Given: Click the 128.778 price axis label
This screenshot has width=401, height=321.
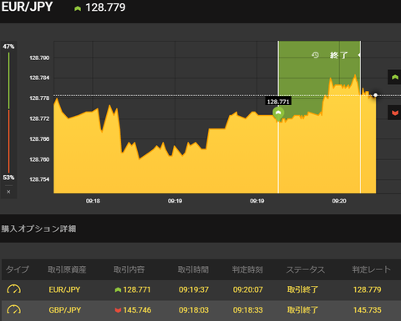Looking at the screenshot, I should pyautogui.click(x=39, y=98).
